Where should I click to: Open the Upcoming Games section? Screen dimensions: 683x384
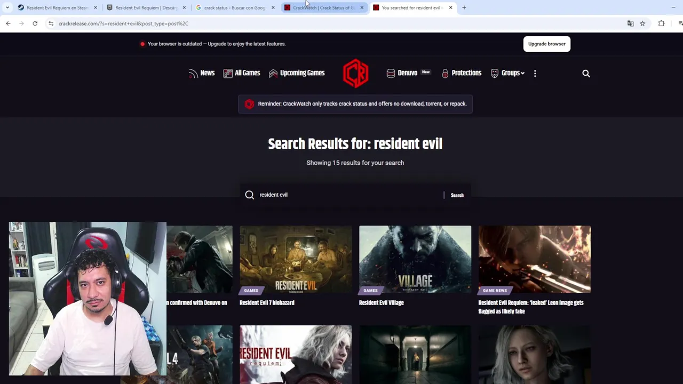click(x=302, y=73)
